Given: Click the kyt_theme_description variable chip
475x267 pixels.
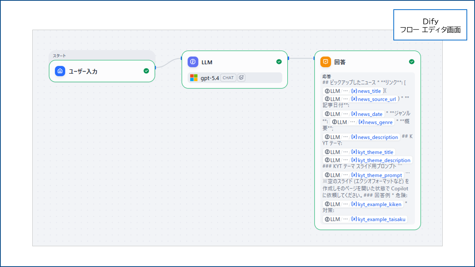Looking at the screenshot, I should point(367,160).
